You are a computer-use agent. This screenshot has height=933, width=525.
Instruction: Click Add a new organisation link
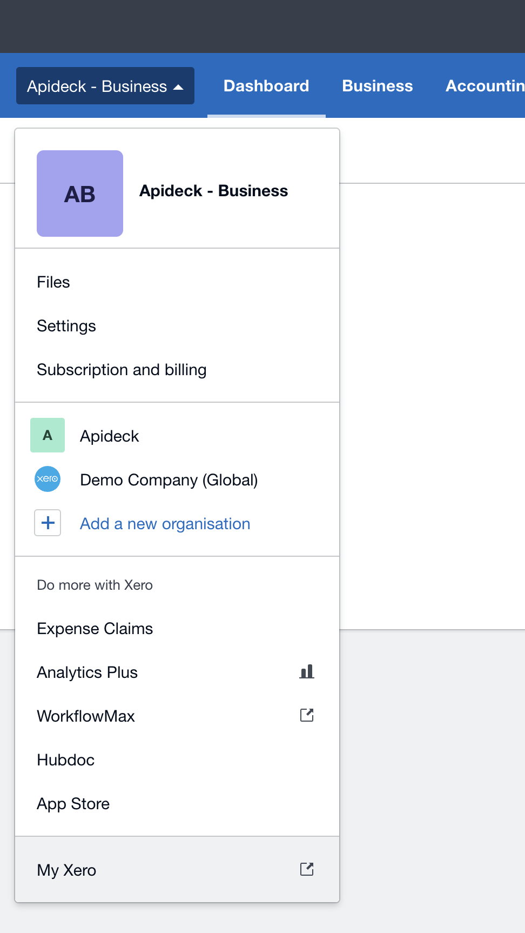pyautogui.click(x=165, y=524)
